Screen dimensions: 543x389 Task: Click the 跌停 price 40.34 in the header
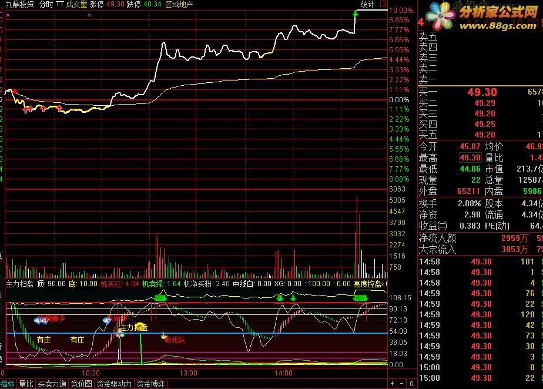pos(152,4)
